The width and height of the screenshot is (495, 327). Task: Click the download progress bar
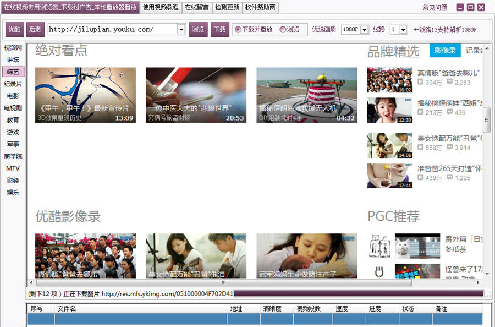[359, 294]
